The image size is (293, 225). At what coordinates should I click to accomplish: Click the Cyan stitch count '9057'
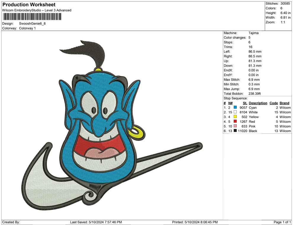(x=244, y=107)
